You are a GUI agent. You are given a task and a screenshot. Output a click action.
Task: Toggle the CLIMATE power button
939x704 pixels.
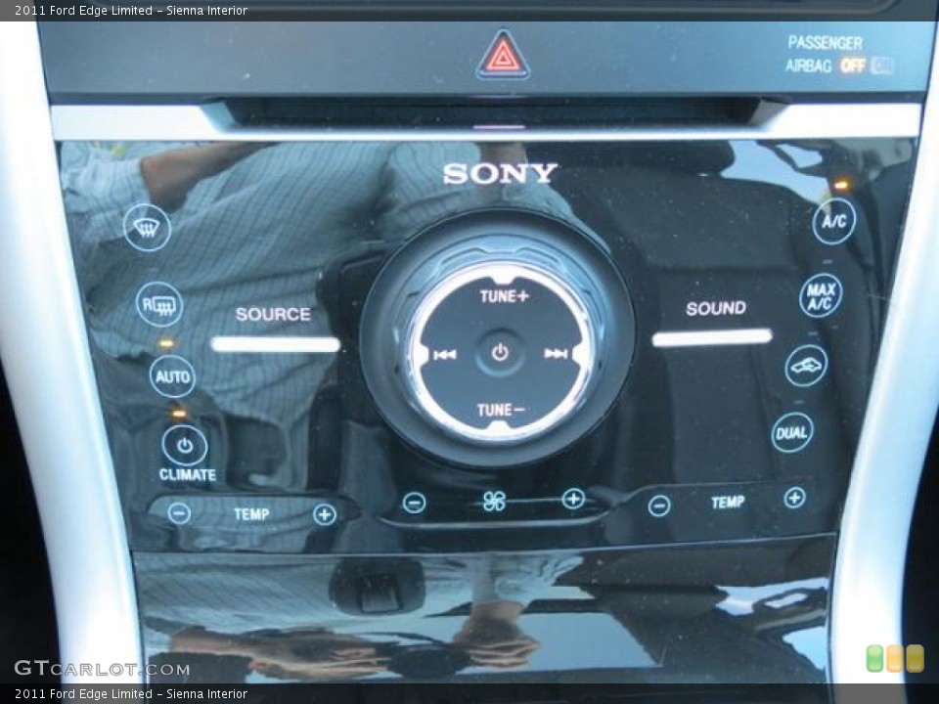[185, 446]
